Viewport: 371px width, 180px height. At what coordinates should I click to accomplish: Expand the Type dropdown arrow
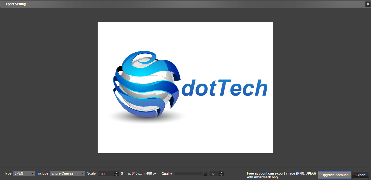(x=32, y=173)
